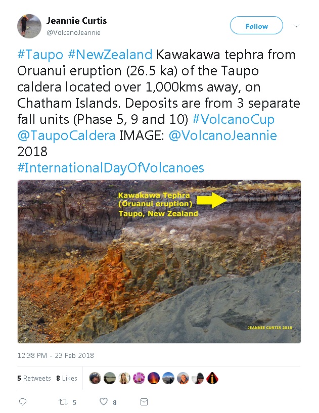Like the tweet with heart icon
This screenshot has width=319, height=413.
pos(104,401)
